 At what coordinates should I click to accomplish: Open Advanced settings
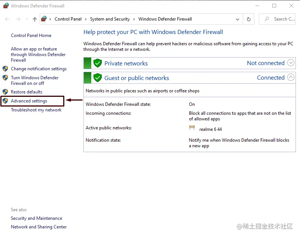click(x=29, y=101)
